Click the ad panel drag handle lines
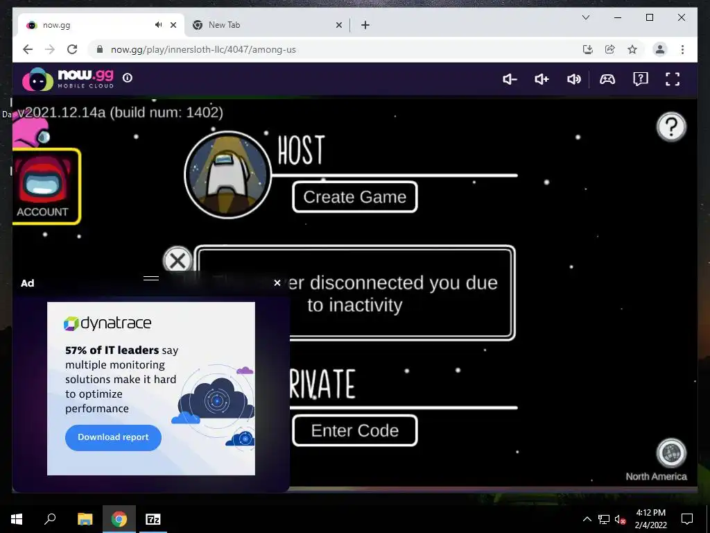 150,278
